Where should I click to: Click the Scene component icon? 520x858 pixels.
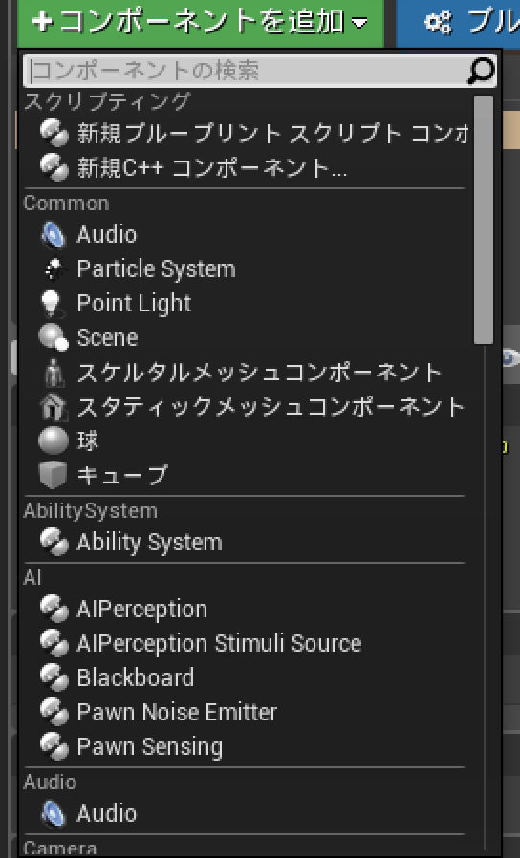pyautogui.click(x=54, y=337)
